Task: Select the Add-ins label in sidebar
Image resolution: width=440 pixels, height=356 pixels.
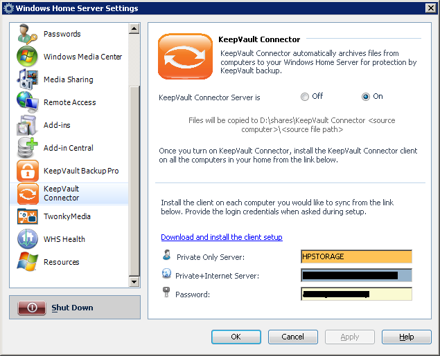Action: coord(57,125)
